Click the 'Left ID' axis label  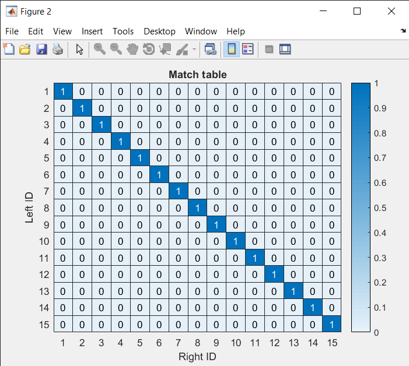29,207
